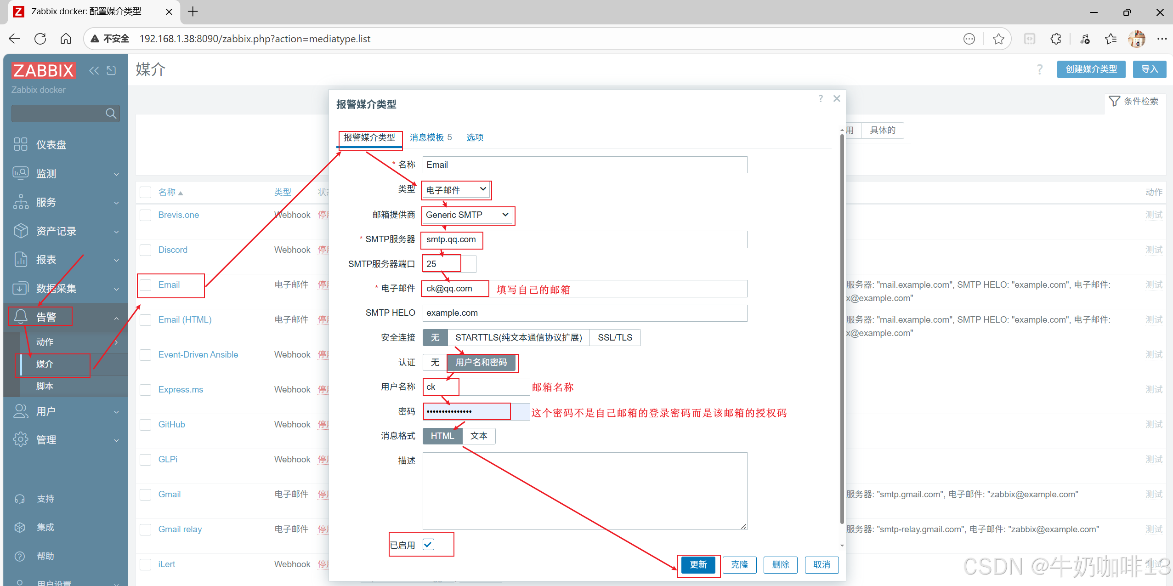1173x586 pixels.
Task: Click the Zabbix sidebar search magnifier icon
Action: pyautogui.click(x=111, y=114)
